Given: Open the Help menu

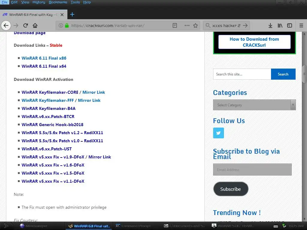Looking at the screenshot, I should point(87,2).
